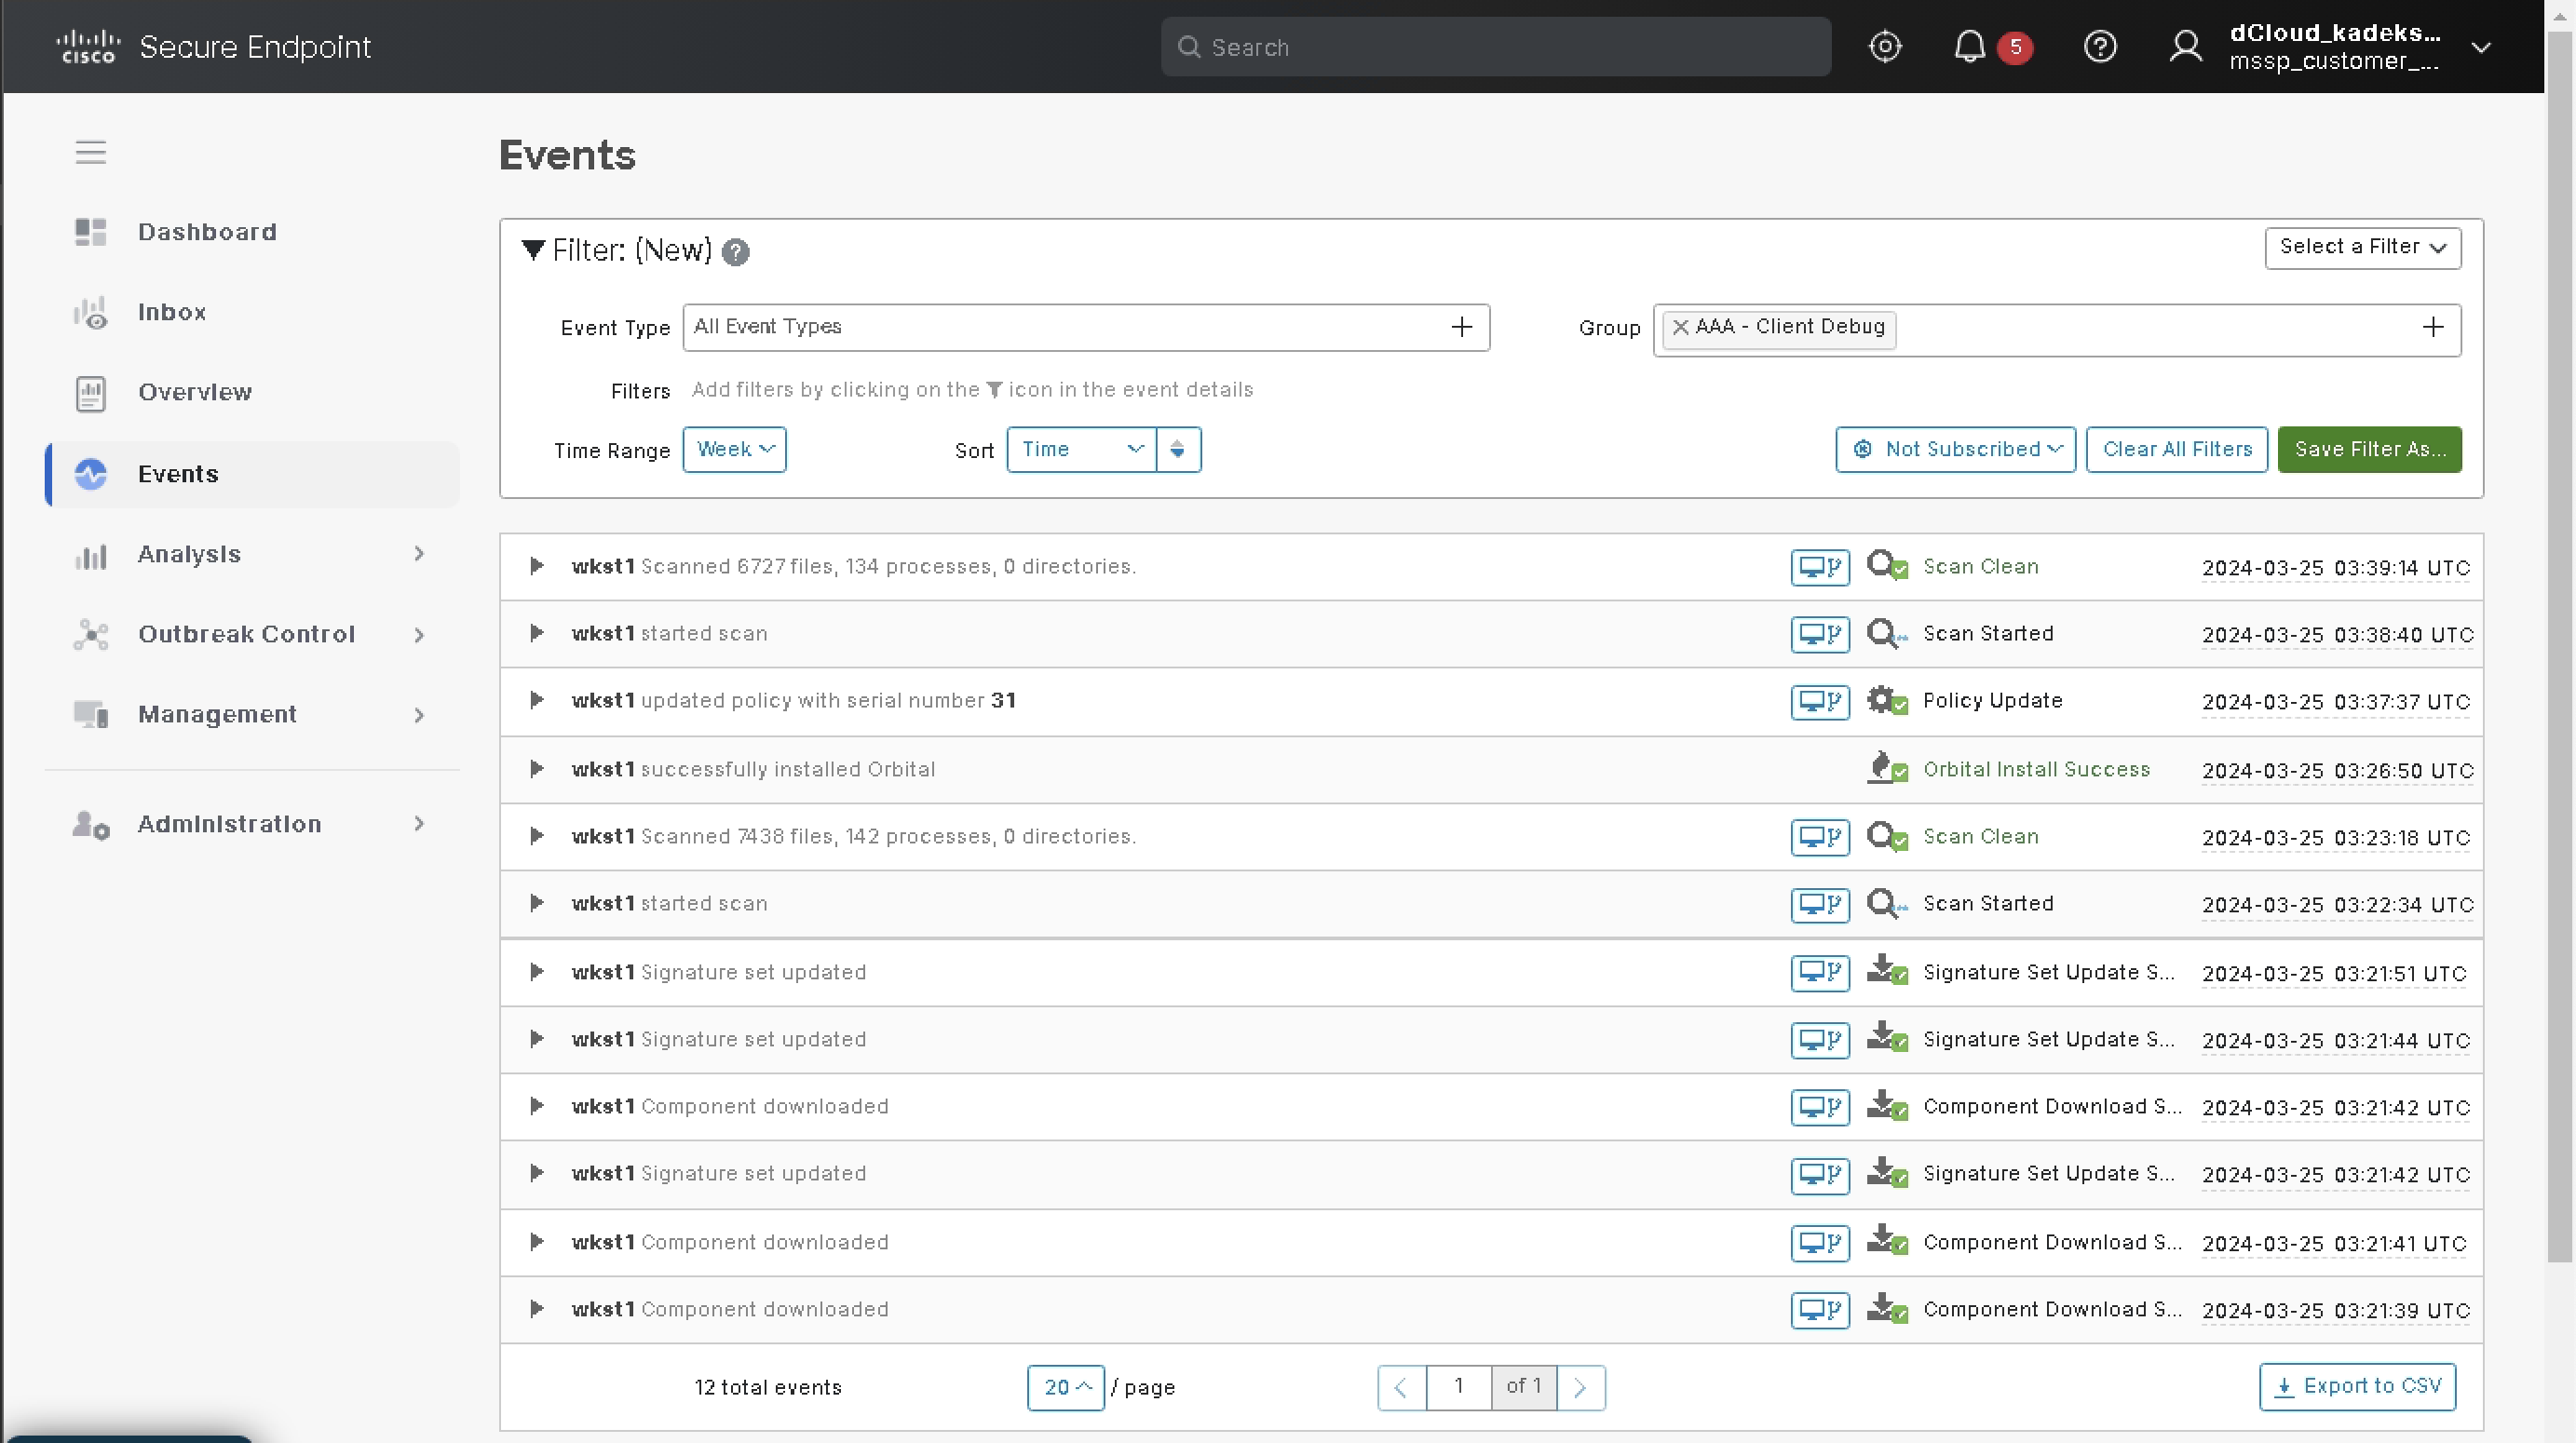2576x1443 pixels.
Task: Toggle the sort order arrows button
Action: [x=1177, y=450]
